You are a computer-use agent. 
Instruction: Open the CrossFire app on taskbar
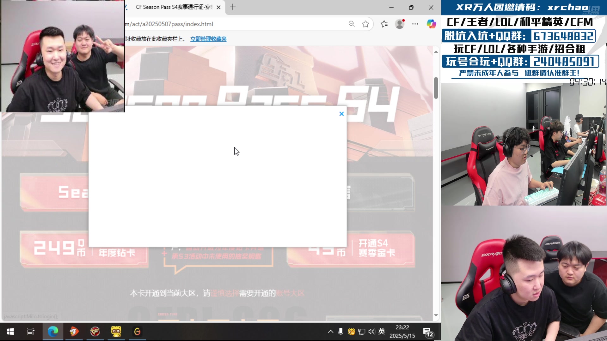pos(95,332)
